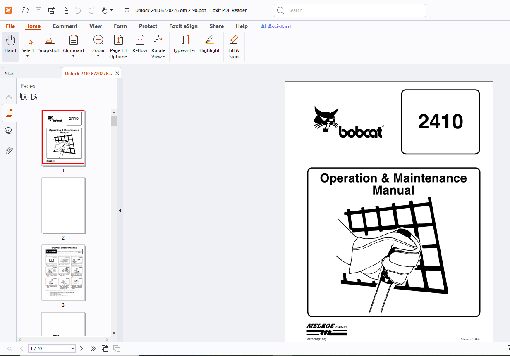Switch to the View tab
The height and width of the screenshot is (356, 510).
(x=96, y=26)
